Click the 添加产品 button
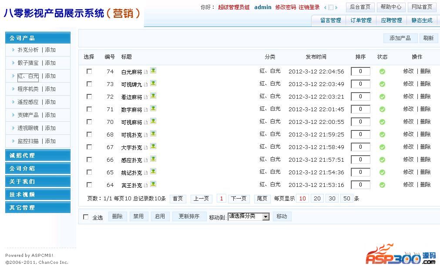The width and height of the screenshot is (440, 266). 400,38
